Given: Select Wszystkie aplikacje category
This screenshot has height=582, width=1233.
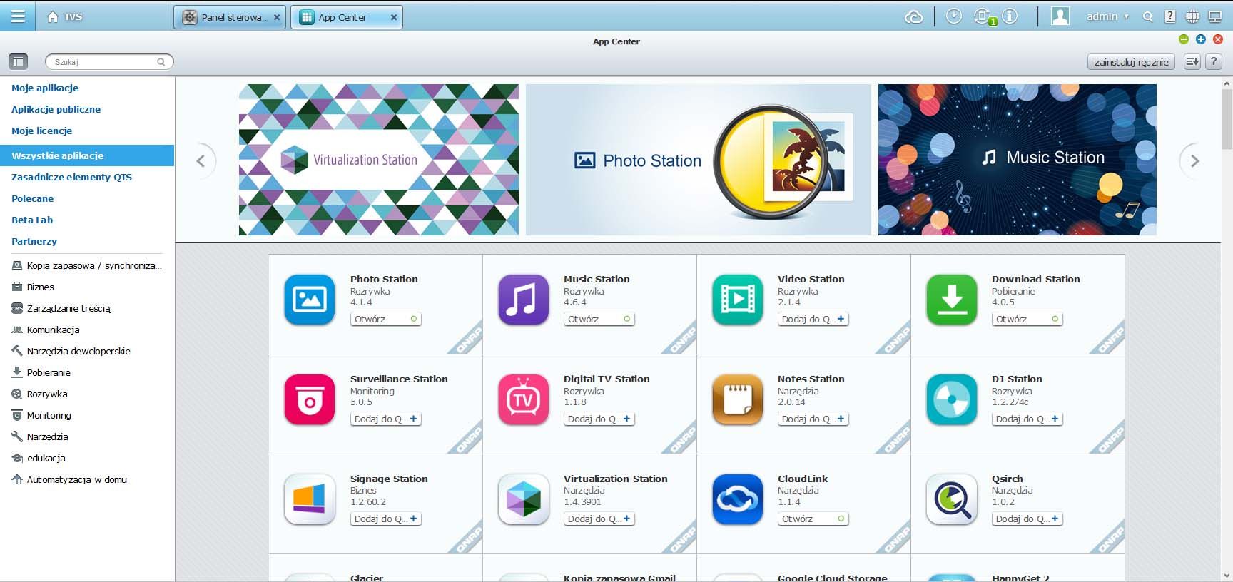Looking at the screenshot, I should (87, 155).
